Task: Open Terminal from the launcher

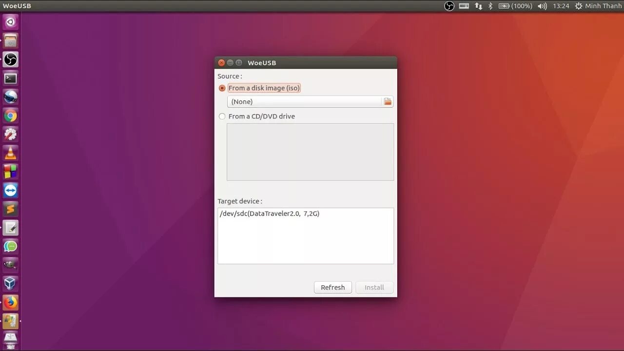Action: (10, 78)
